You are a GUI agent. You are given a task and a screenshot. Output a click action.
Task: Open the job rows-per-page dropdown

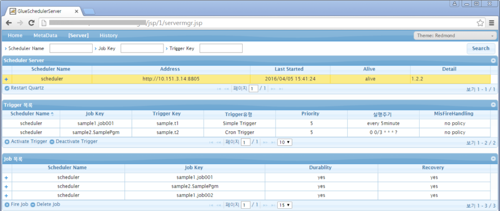(x=285, y=205)
